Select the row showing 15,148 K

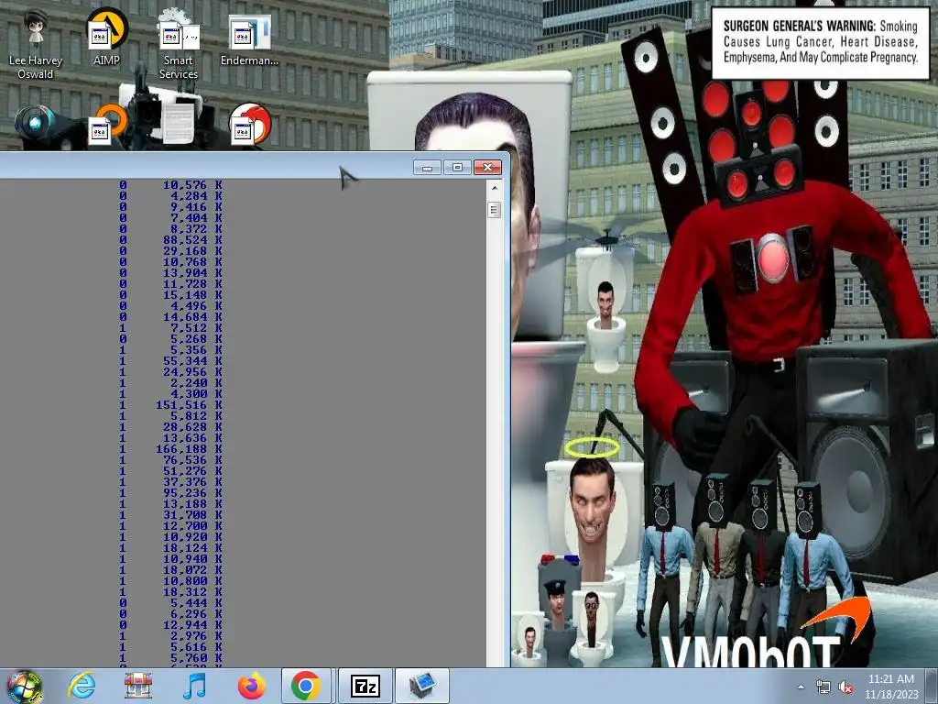170,295
